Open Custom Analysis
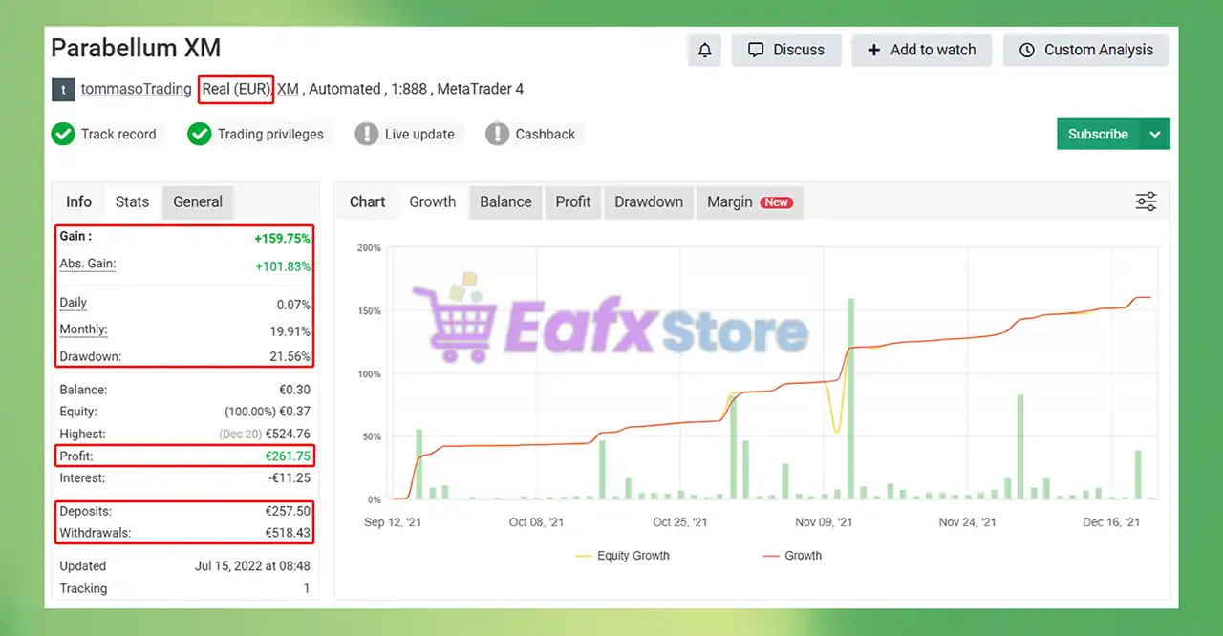The image size is (1223, 636). point(1086,51)
